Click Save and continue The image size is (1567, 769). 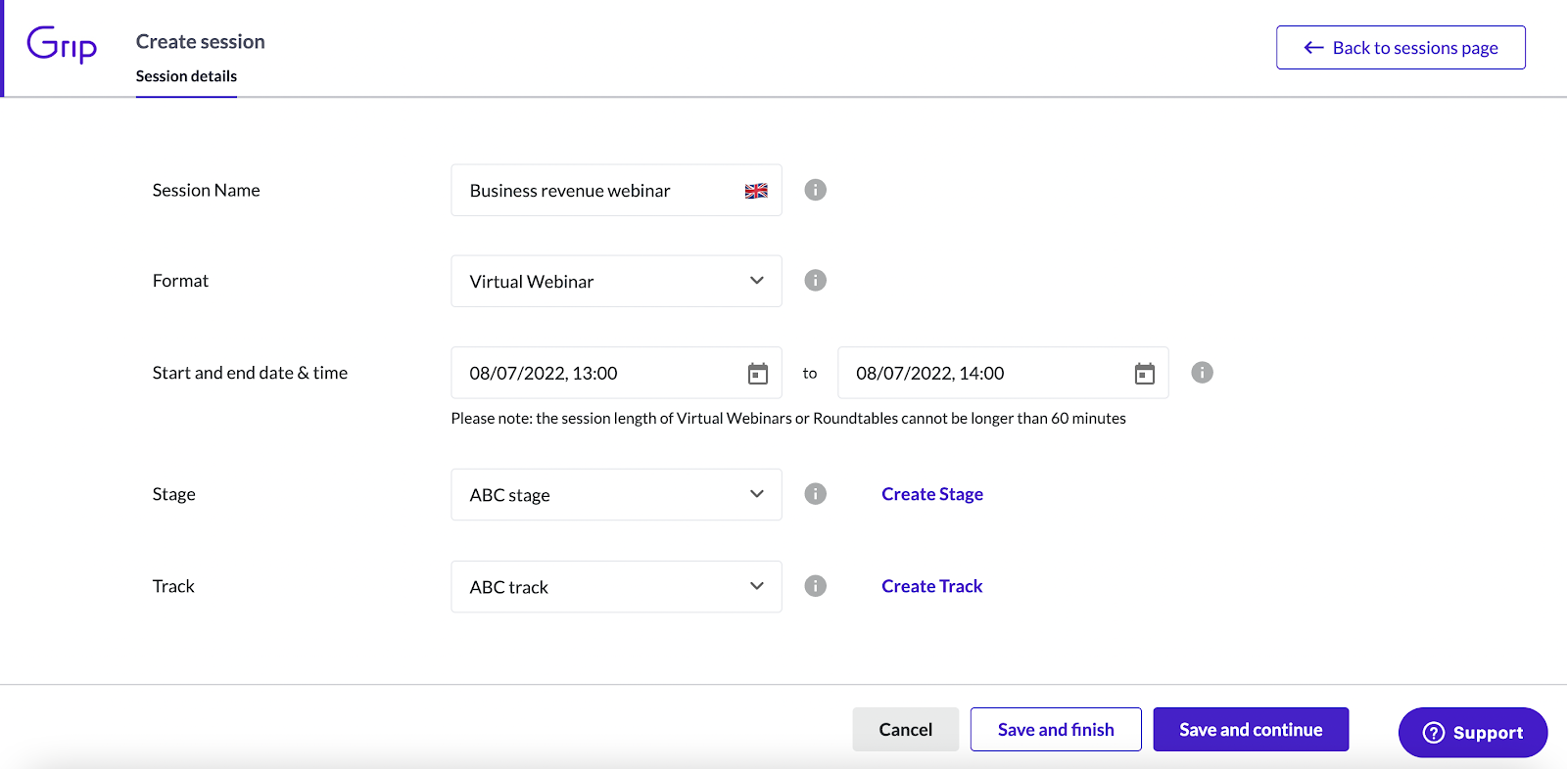coord(1251,730)
